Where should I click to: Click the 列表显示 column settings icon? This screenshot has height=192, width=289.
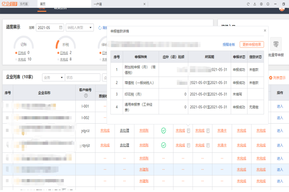click(271, 77)
